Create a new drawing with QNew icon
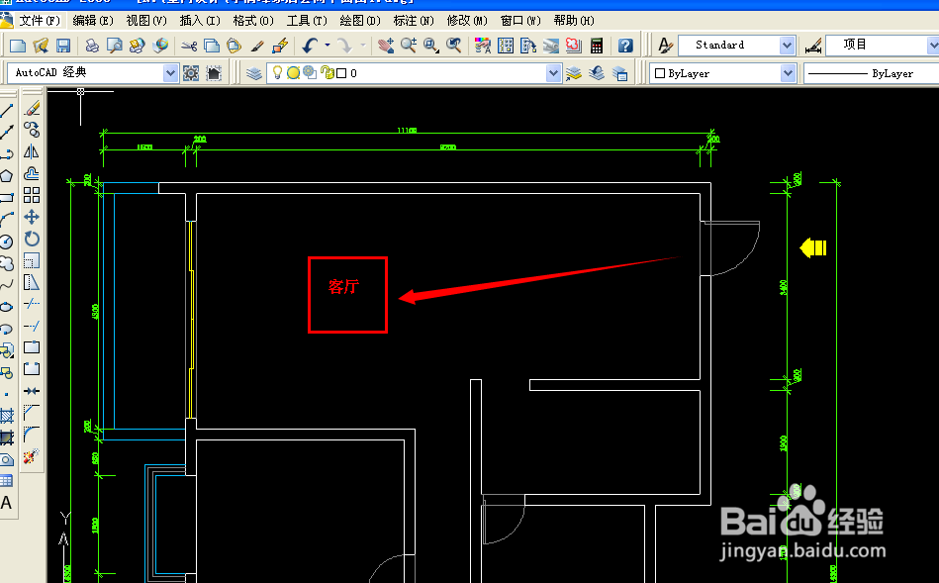The width and height of the screenshot is (939, 583). [18, 46]
